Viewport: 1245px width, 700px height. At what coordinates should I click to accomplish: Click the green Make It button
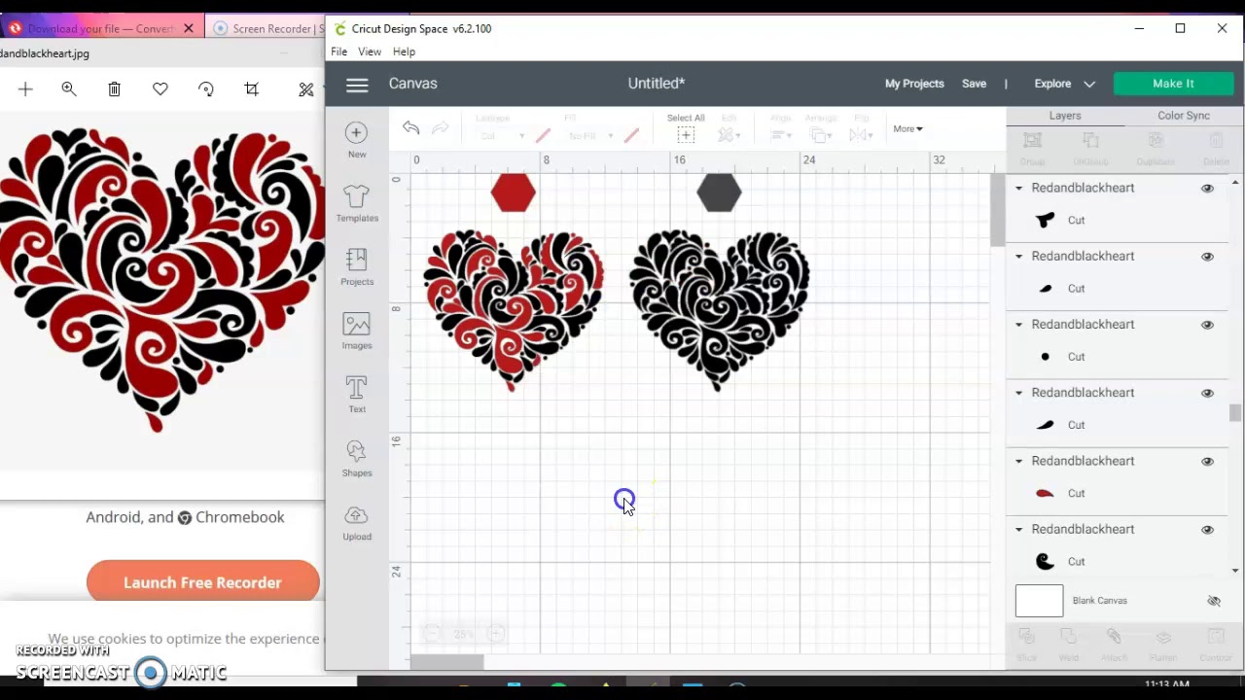1173,84
